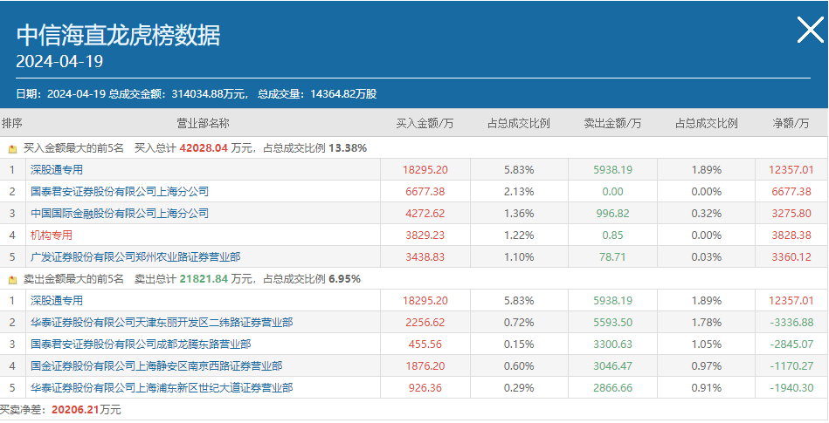Screen dimensions: 829x423
Task: Click buy amount 3438.83
Action: [425, 257]
